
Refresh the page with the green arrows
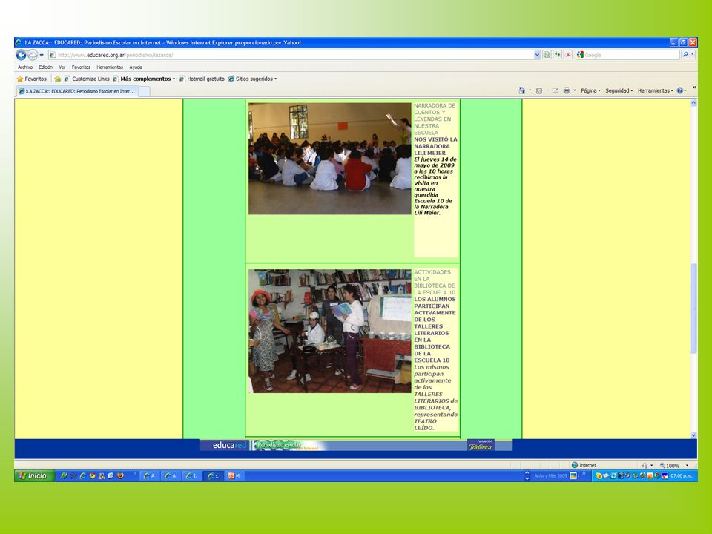(x=557, y=55)
